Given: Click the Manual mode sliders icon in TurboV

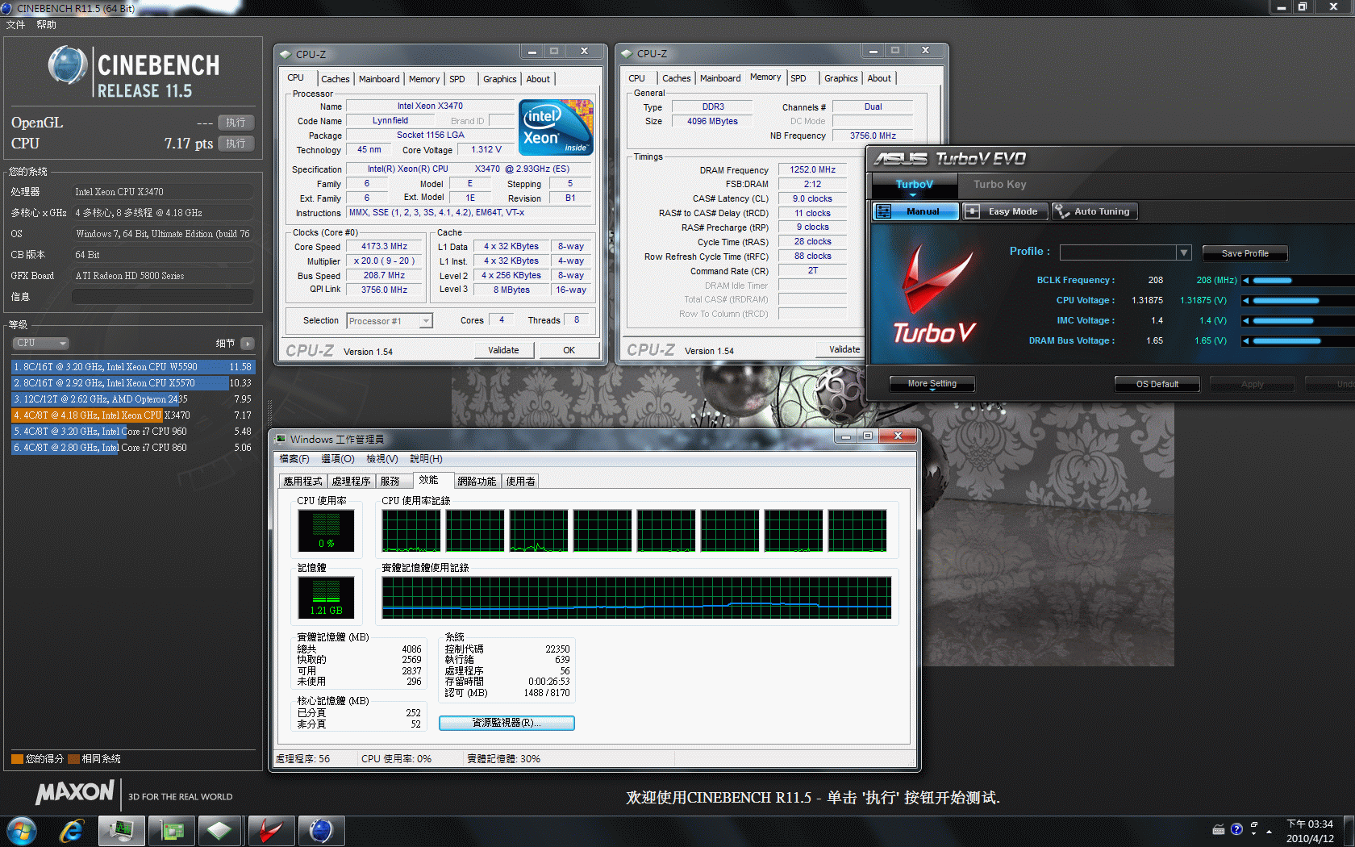Looking at the screenshot, I should coord(884,211).
